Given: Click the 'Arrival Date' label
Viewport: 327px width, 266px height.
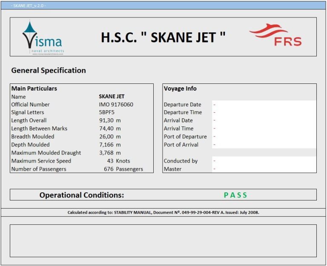Looking at the screenshot, I should coord(178,120).
